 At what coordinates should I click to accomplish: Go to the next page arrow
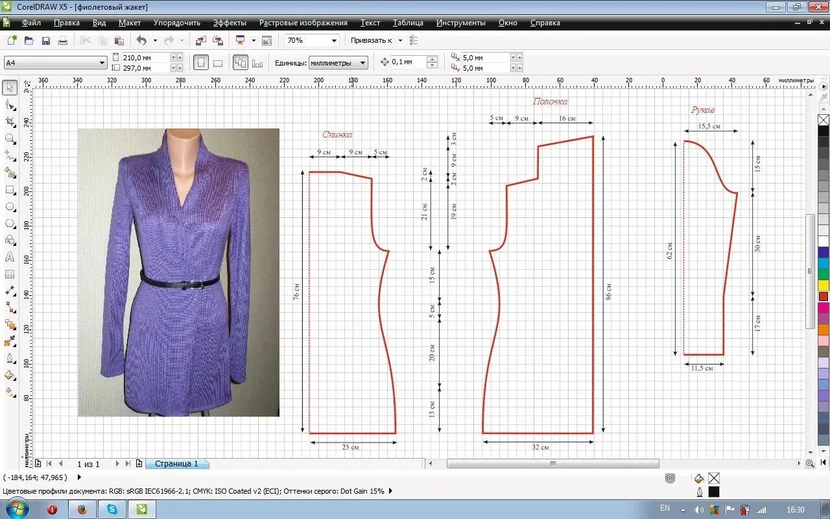point(117,464)
